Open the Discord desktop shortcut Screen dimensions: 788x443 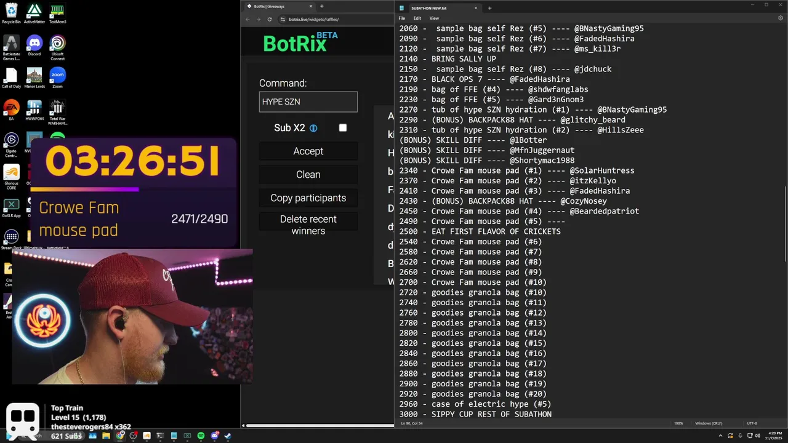[34, 46]
